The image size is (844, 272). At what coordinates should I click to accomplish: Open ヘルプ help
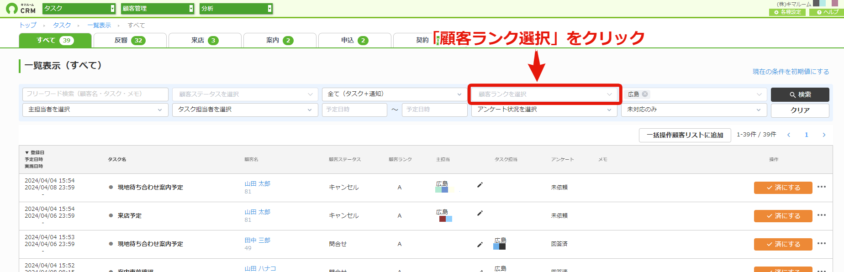pos(826,12)
